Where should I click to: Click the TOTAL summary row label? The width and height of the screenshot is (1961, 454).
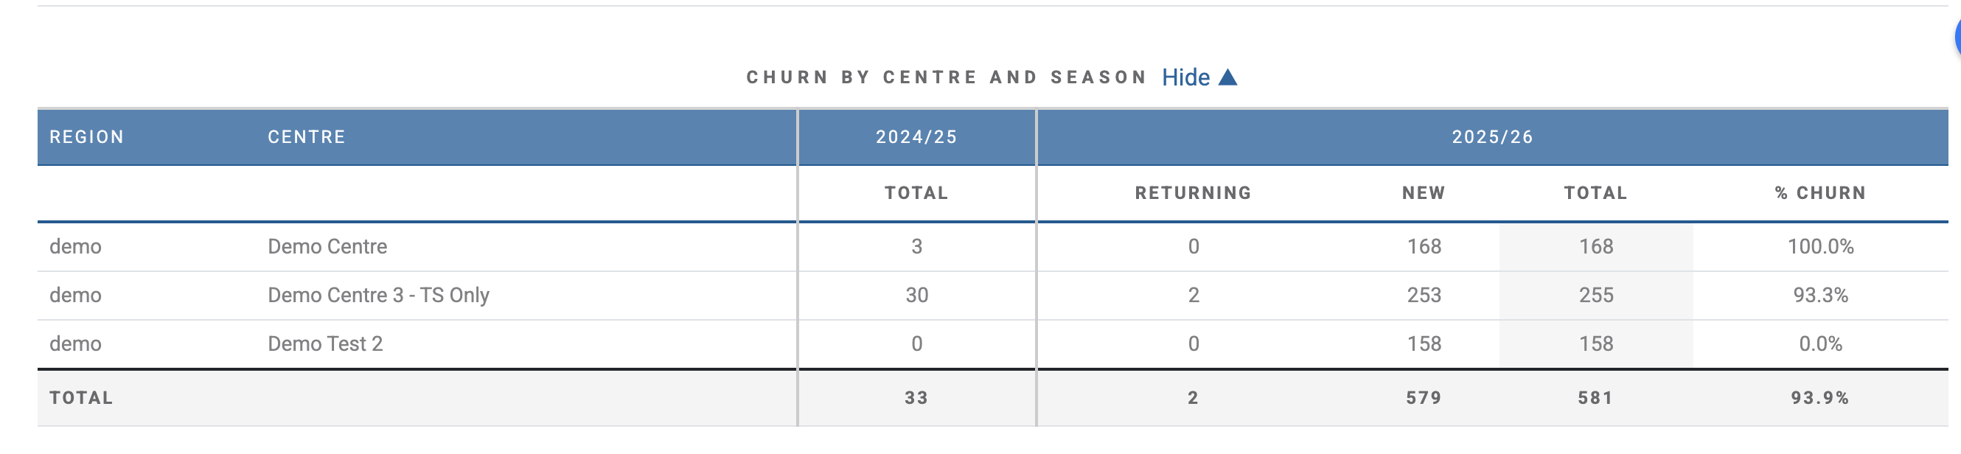pyautogui.click(x=81, y=398)
